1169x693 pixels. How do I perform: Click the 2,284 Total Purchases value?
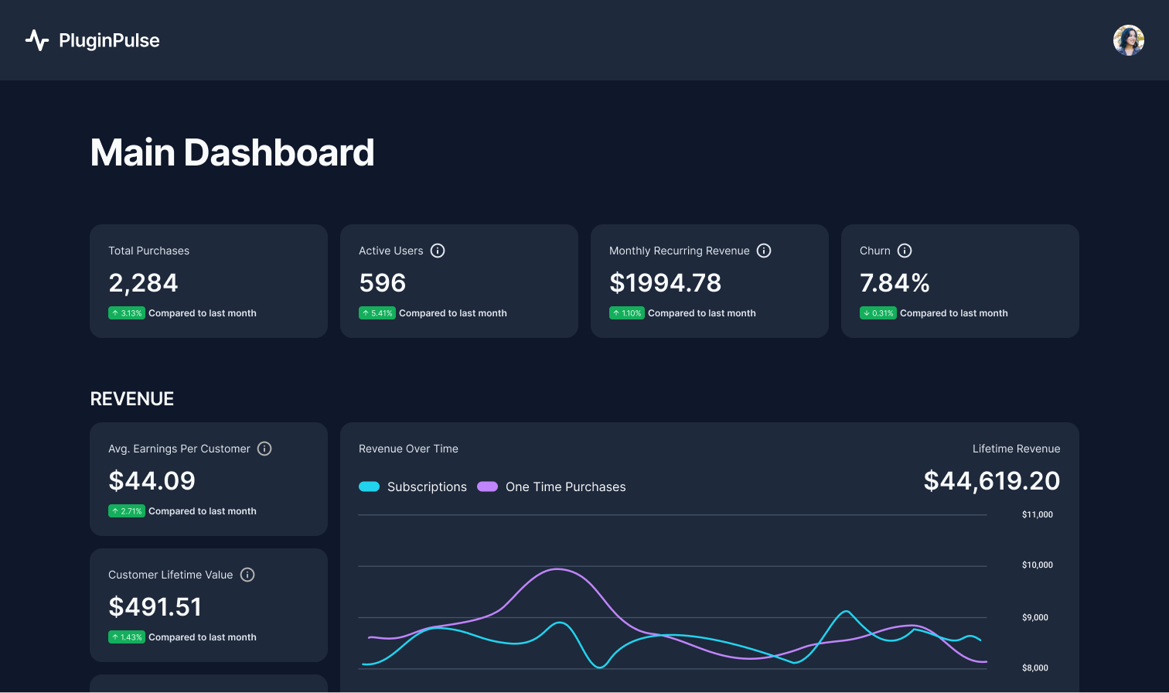[143, 283]
